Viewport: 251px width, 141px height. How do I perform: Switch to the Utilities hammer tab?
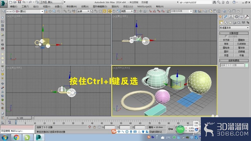[x=247, y=17]
